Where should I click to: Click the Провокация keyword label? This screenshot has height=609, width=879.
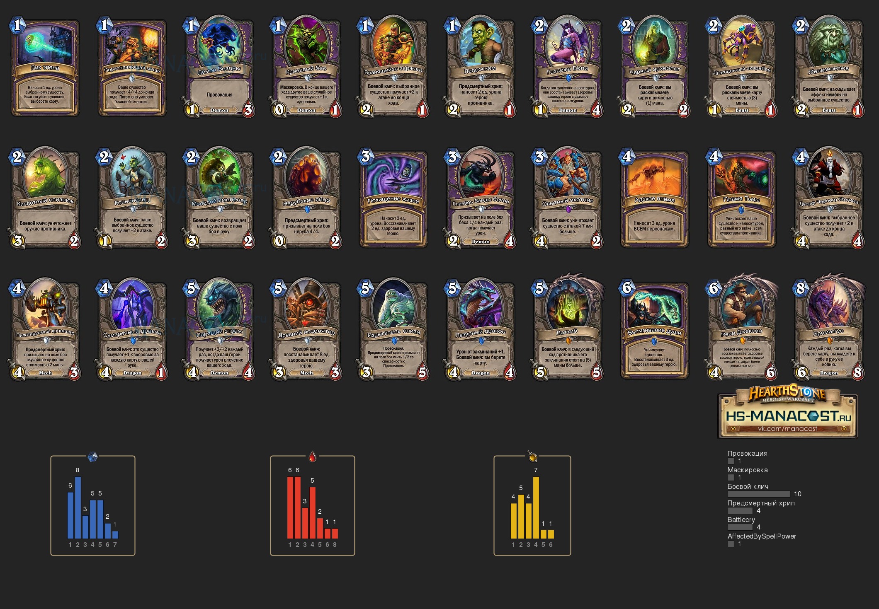click(x=747, y=453)
